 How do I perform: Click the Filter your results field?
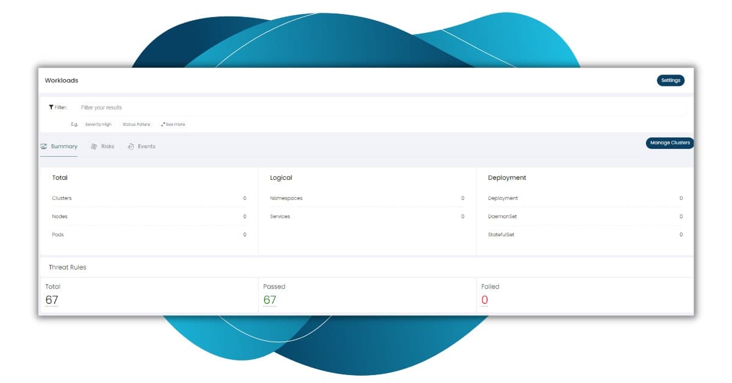coord(366,108)
